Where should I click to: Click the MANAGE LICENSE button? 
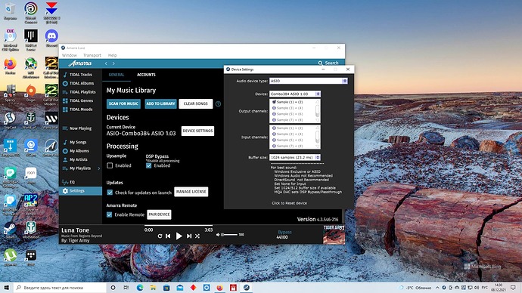[x=191, y=192]
